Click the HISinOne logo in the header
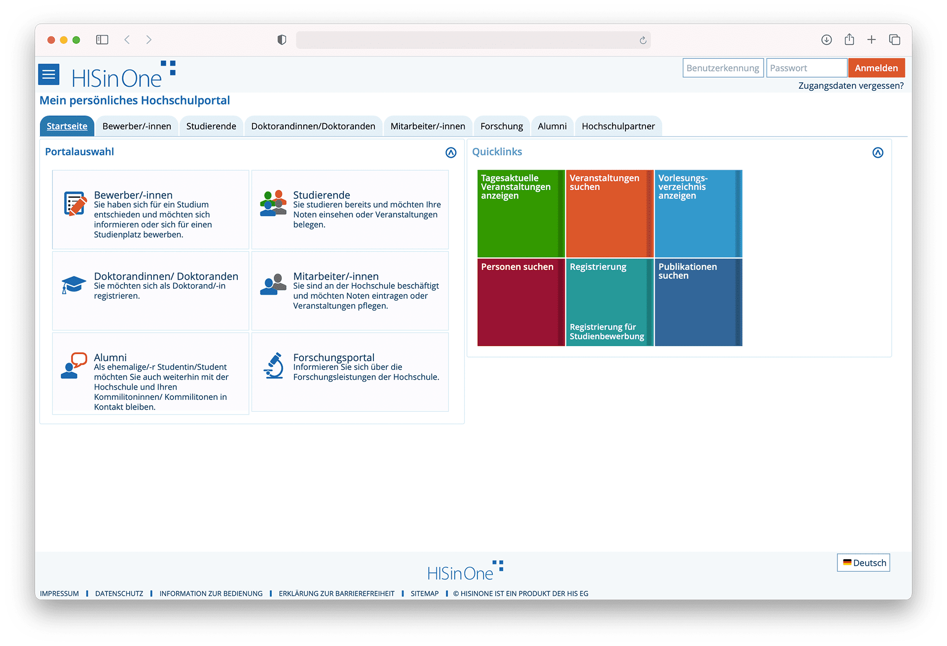Viewport: 947px width, 646px height. 118,75
